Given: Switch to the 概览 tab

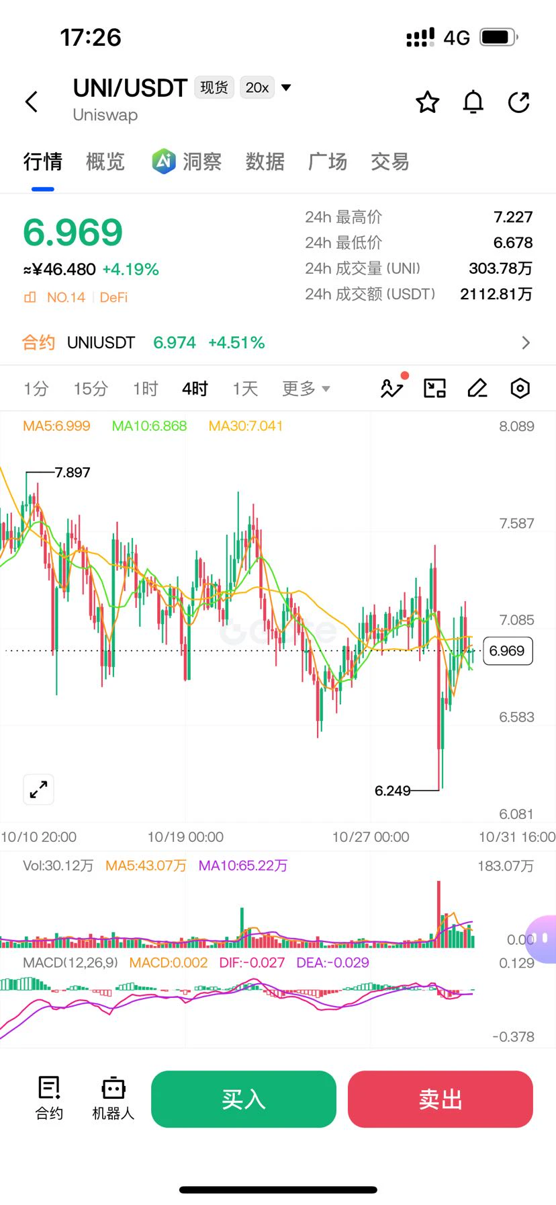Looking at the screenshot, I should click(x=105, y=161).
